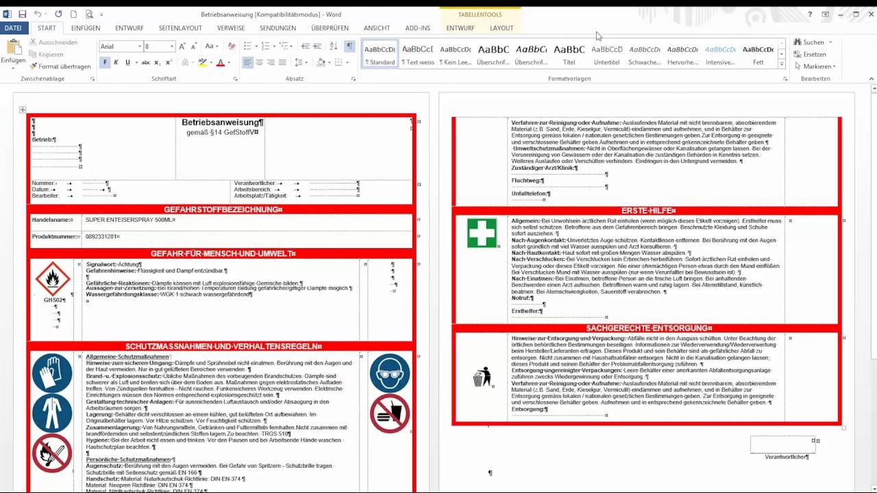877x493 pixels.
Task: Toggle paragraph marks display
Action: [349, 46]
